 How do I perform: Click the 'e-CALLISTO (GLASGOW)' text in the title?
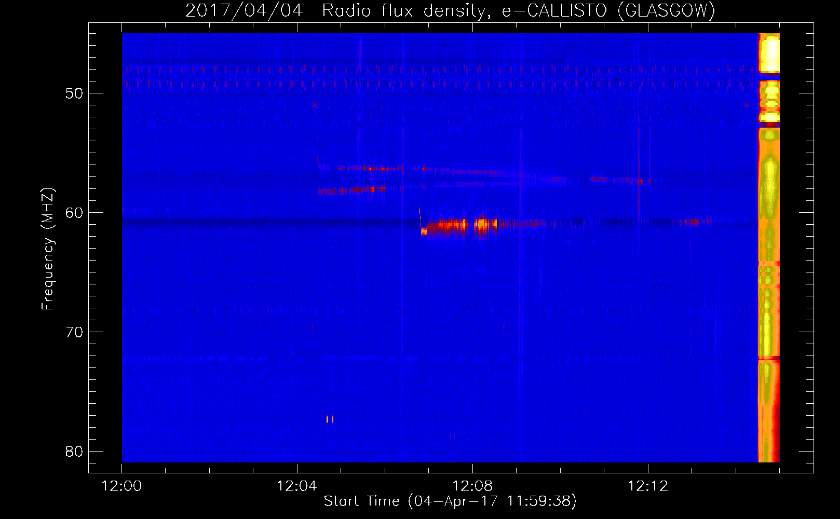[608, 10]
